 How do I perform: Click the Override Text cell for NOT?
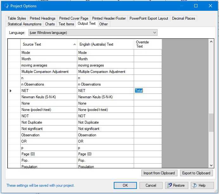[x=148, y=116]
